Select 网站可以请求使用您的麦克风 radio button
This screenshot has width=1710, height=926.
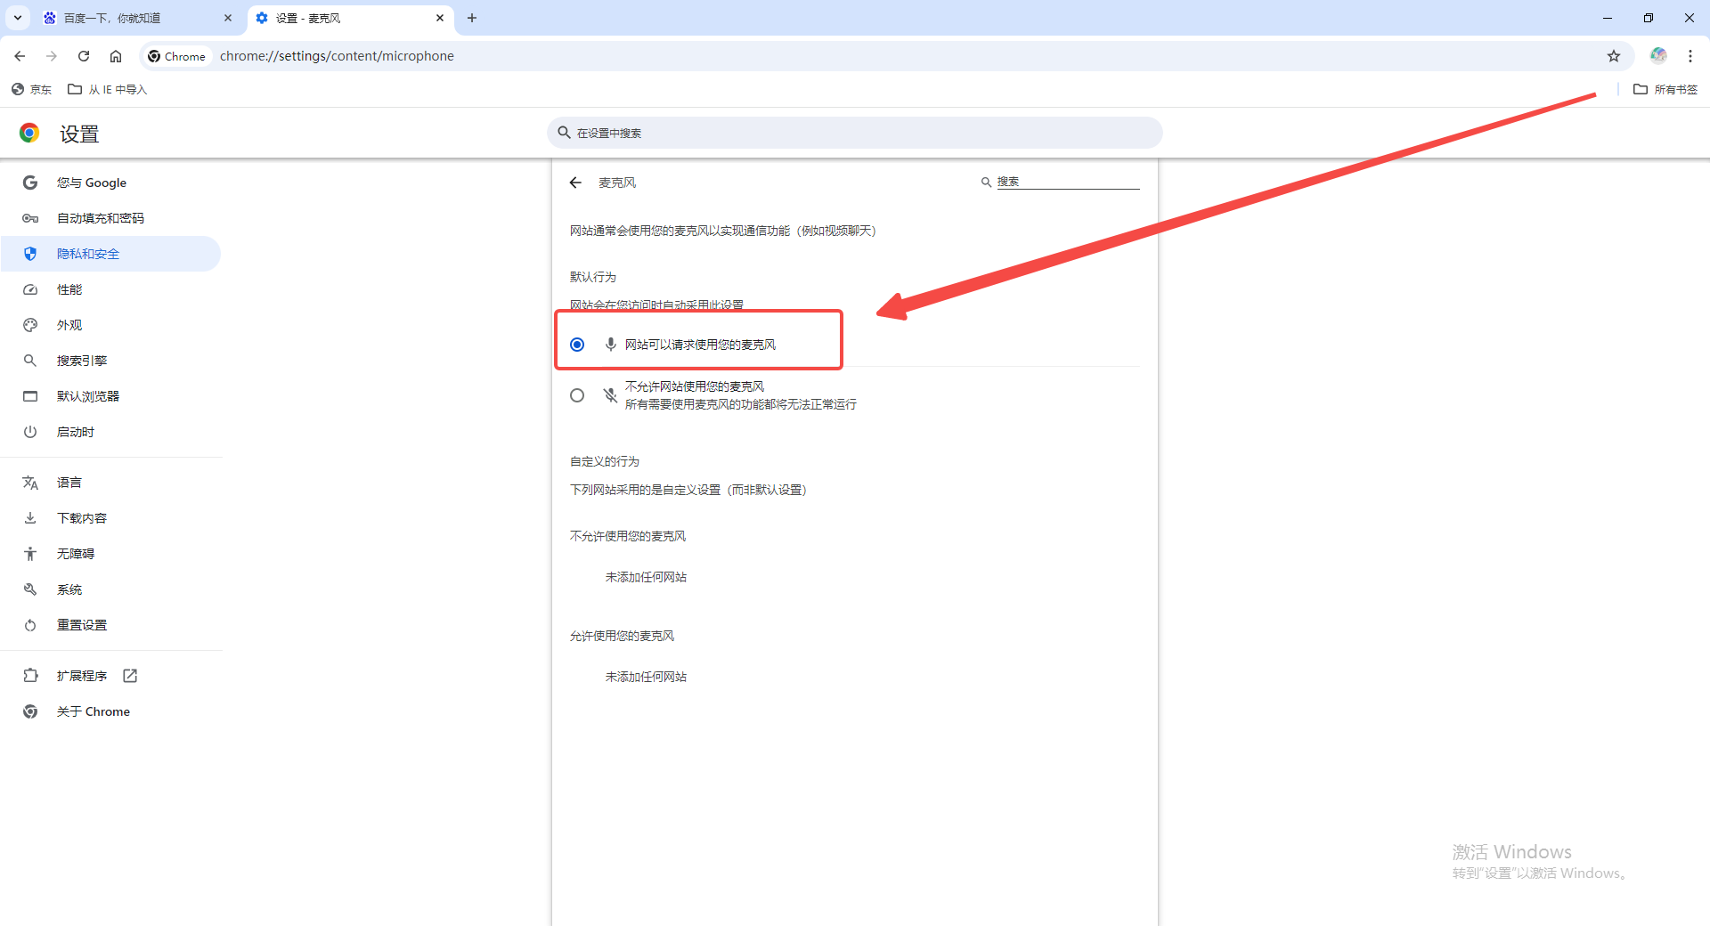tap(577, 345)
